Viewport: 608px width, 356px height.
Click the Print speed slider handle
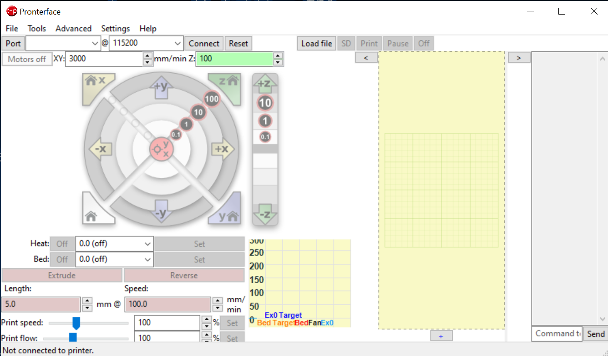(76, 323)
